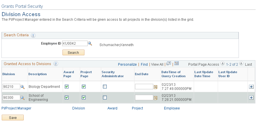Add row after School of Engineering

(251, 98)
